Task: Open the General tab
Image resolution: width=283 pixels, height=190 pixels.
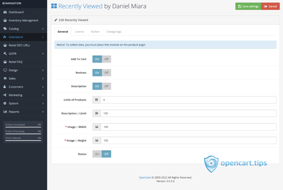Action: 63,32
